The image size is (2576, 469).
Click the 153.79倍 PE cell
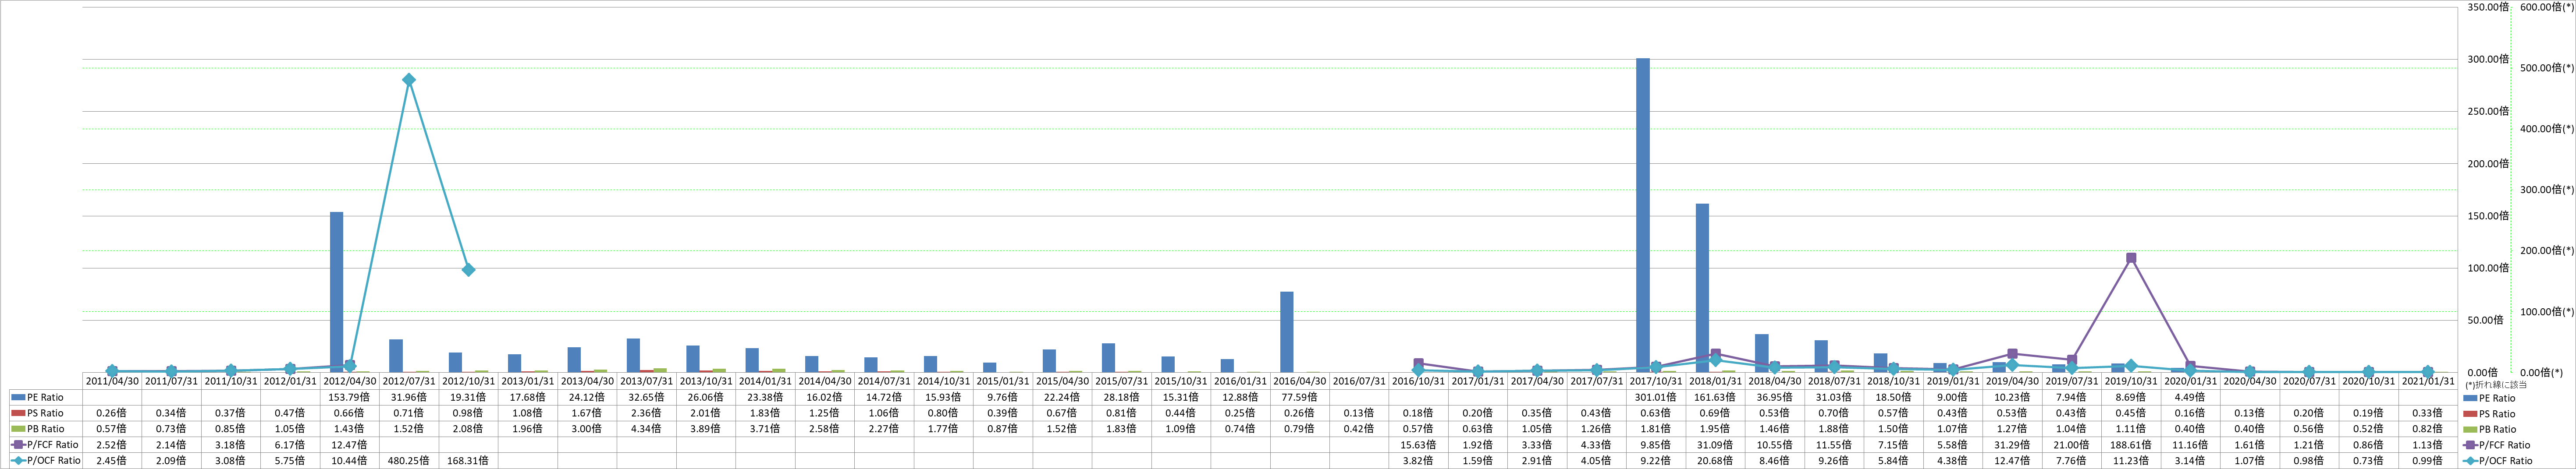click(350, 397)
